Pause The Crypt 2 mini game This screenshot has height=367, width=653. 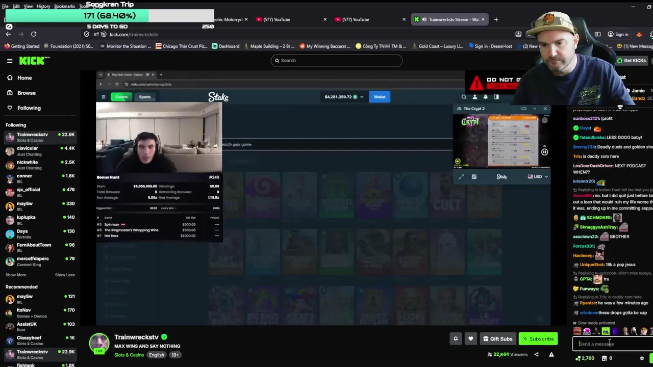544,152
